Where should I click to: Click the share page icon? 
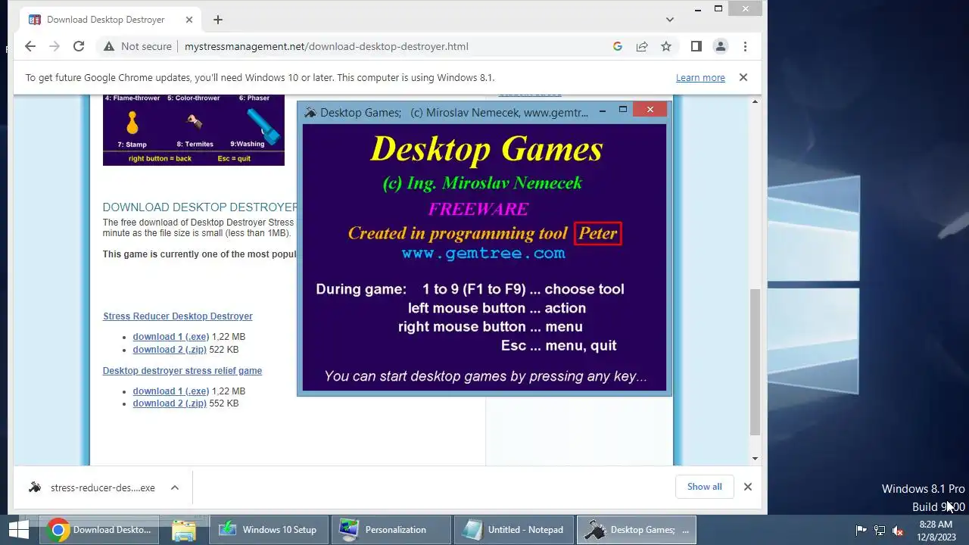642,46
